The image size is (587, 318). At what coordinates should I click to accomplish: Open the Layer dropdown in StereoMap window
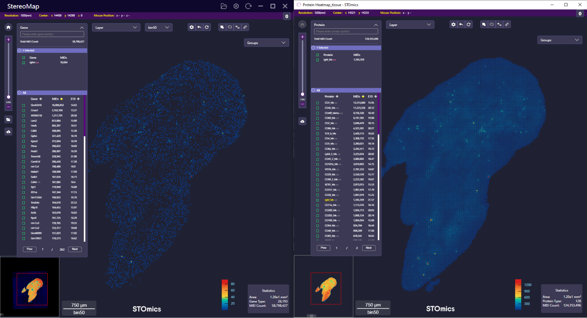point(116,28)
